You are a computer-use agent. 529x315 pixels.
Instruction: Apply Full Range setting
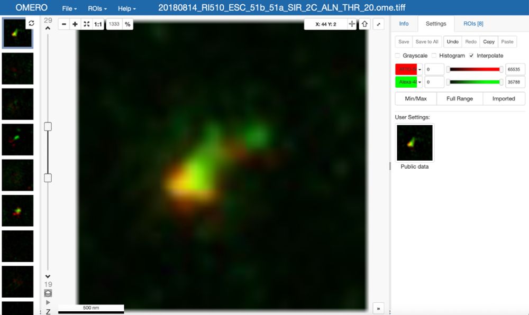[x=460, y=99]
